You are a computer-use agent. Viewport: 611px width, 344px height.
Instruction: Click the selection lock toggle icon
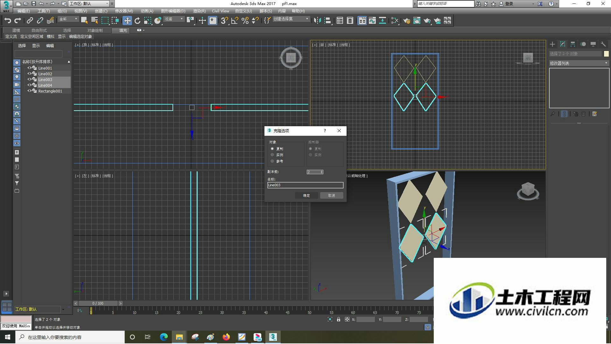pos(339,320)
